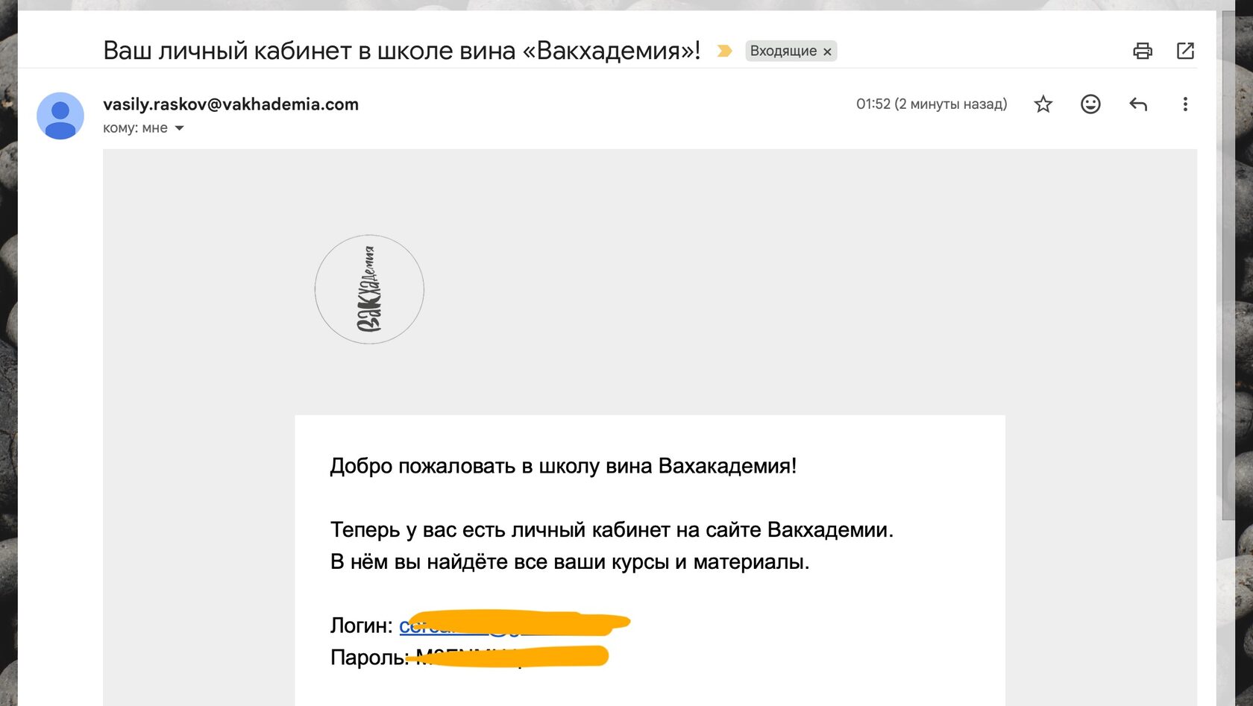Viewport: 1253px width, 706px height.
Task: Print this email with the printer icon
Action: (x=1142, y=51)
